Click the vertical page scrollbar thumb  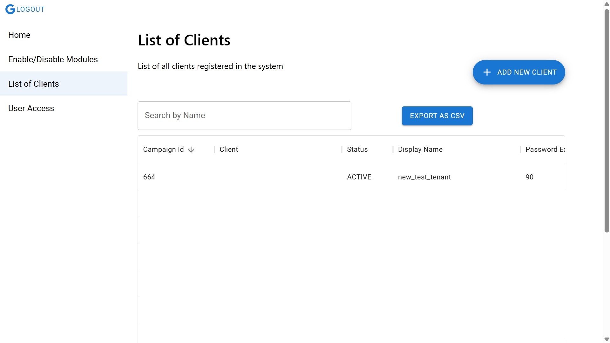pos(607,121)
